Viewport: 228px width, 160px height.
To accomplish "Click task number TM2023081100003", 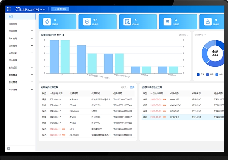I will pos(123,135).
